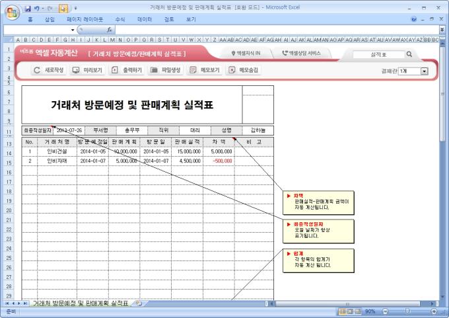The image size is (449, 318).
Task: Click the 미리보기 preview button
Action: point(87,70)
